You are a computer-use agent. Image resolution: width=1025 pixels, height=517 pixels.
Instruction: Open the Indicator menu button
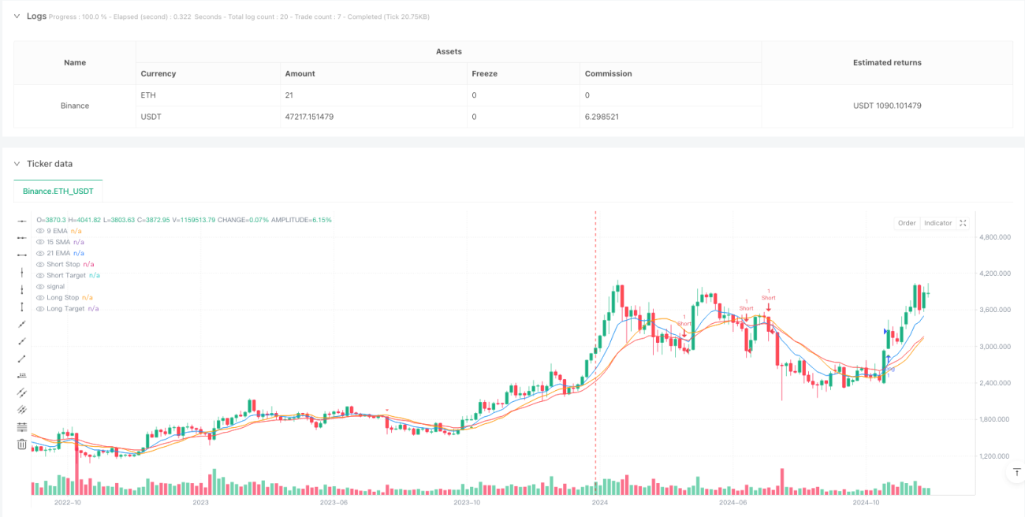click(937, 223)
